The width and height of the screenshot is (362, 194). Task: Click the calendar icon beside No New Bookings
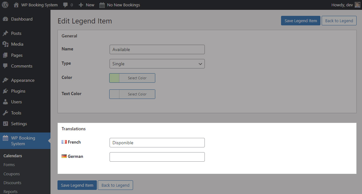click(x=102, y=5)
